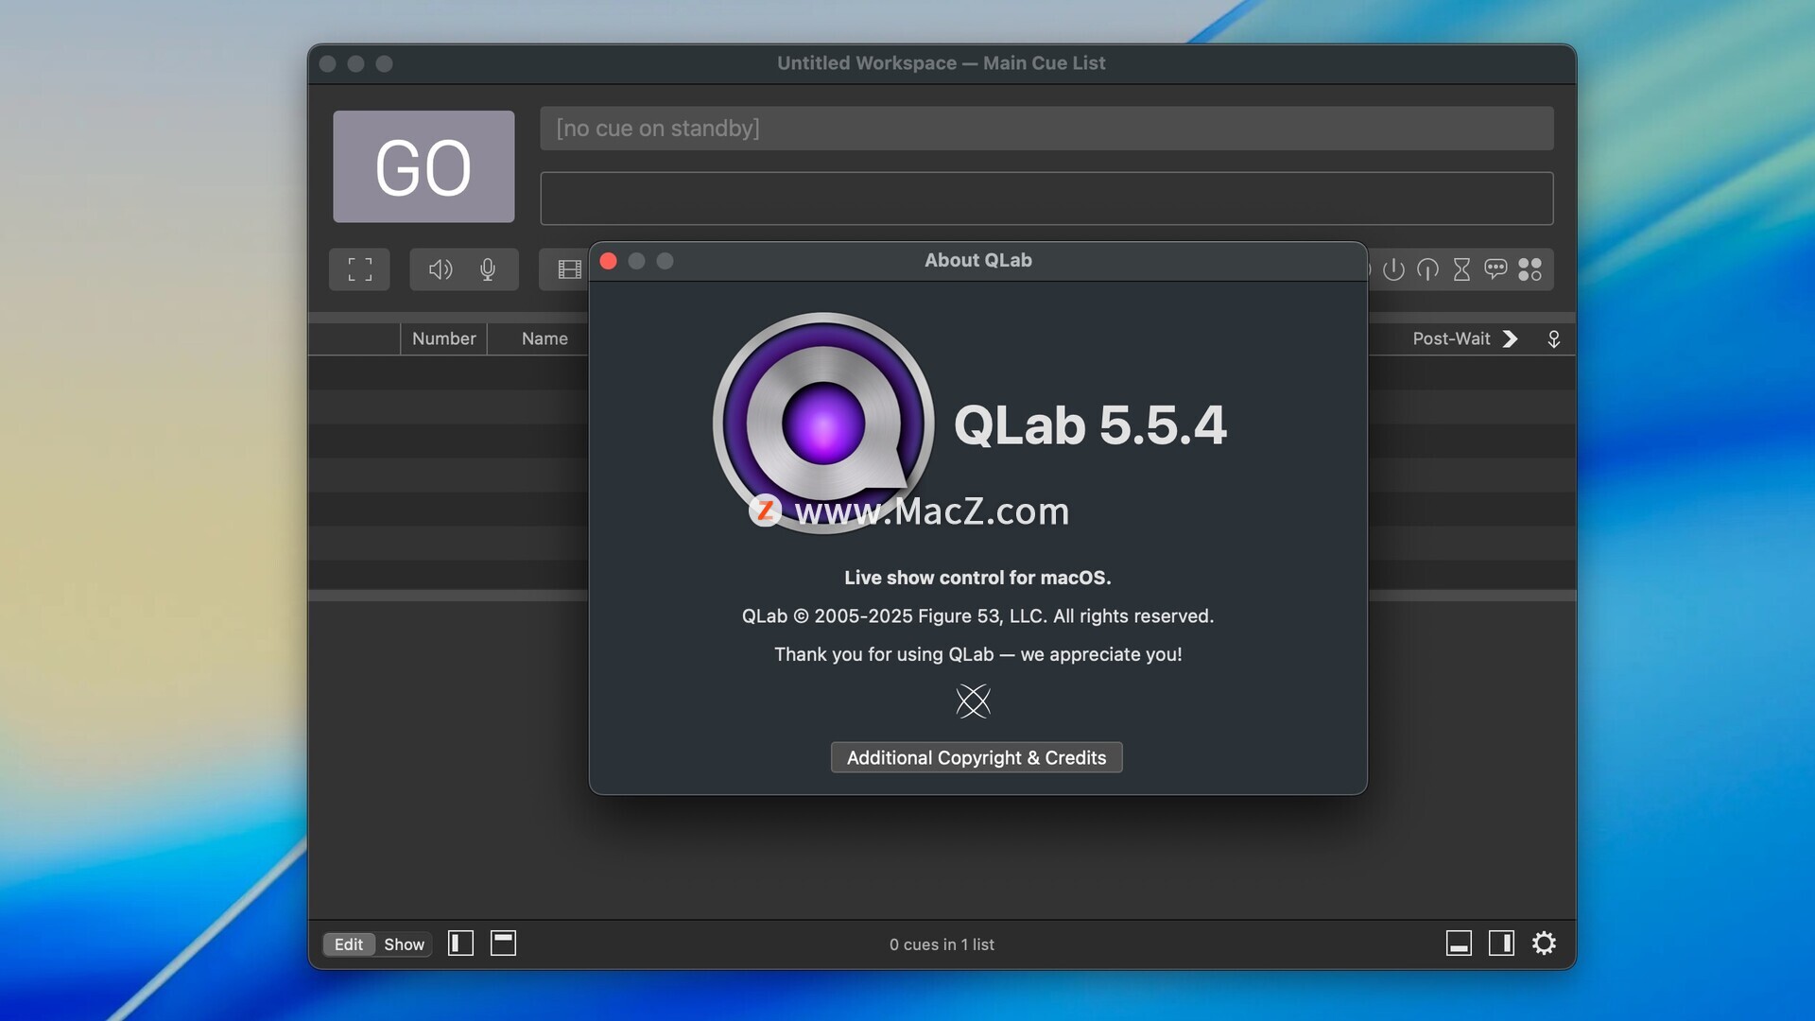Add a Memo cue with speech bubble icon
The height and width of the screenshot is (1021, 1815).
click(1495, 269)
